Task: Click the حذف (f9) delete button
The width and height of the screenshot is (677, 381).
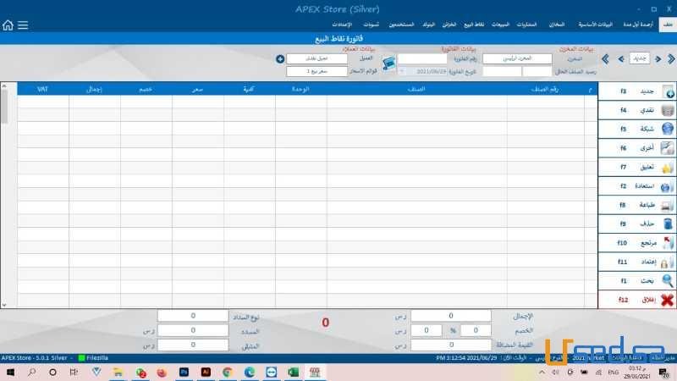Action: [x=636, y=224]
